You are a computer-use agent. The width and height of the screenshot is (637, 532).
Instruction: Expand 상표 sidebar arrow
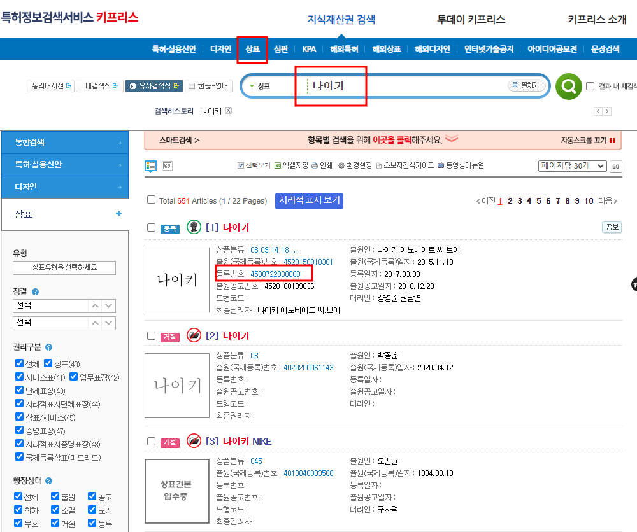(x=118, y=213)
